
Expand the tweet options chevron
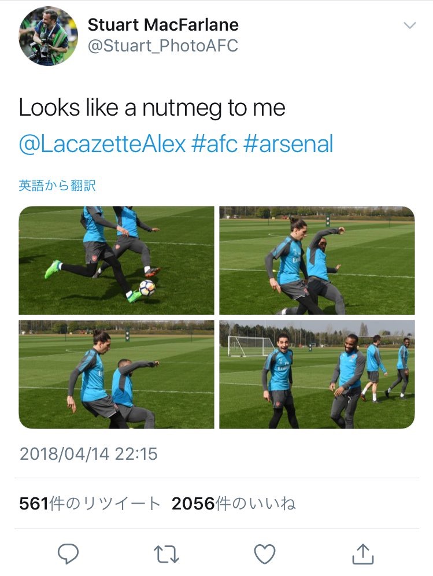click(x=409, y=25)
